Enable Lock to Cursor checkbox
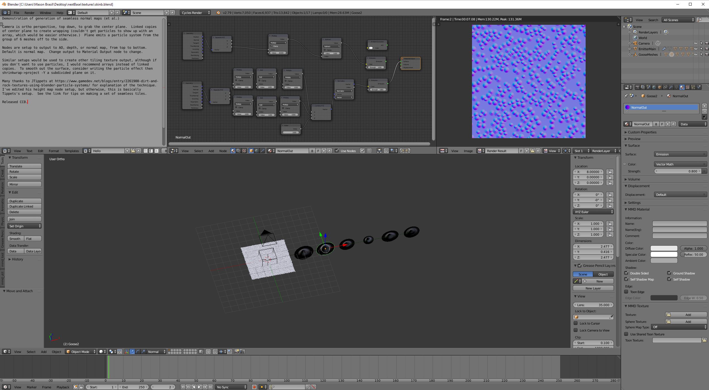709x390 pixels. pyautogui.click(x=576, y=323)
